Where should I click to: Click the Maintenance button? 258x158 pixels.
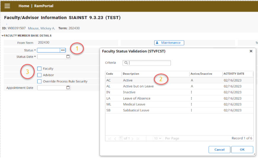169,43
